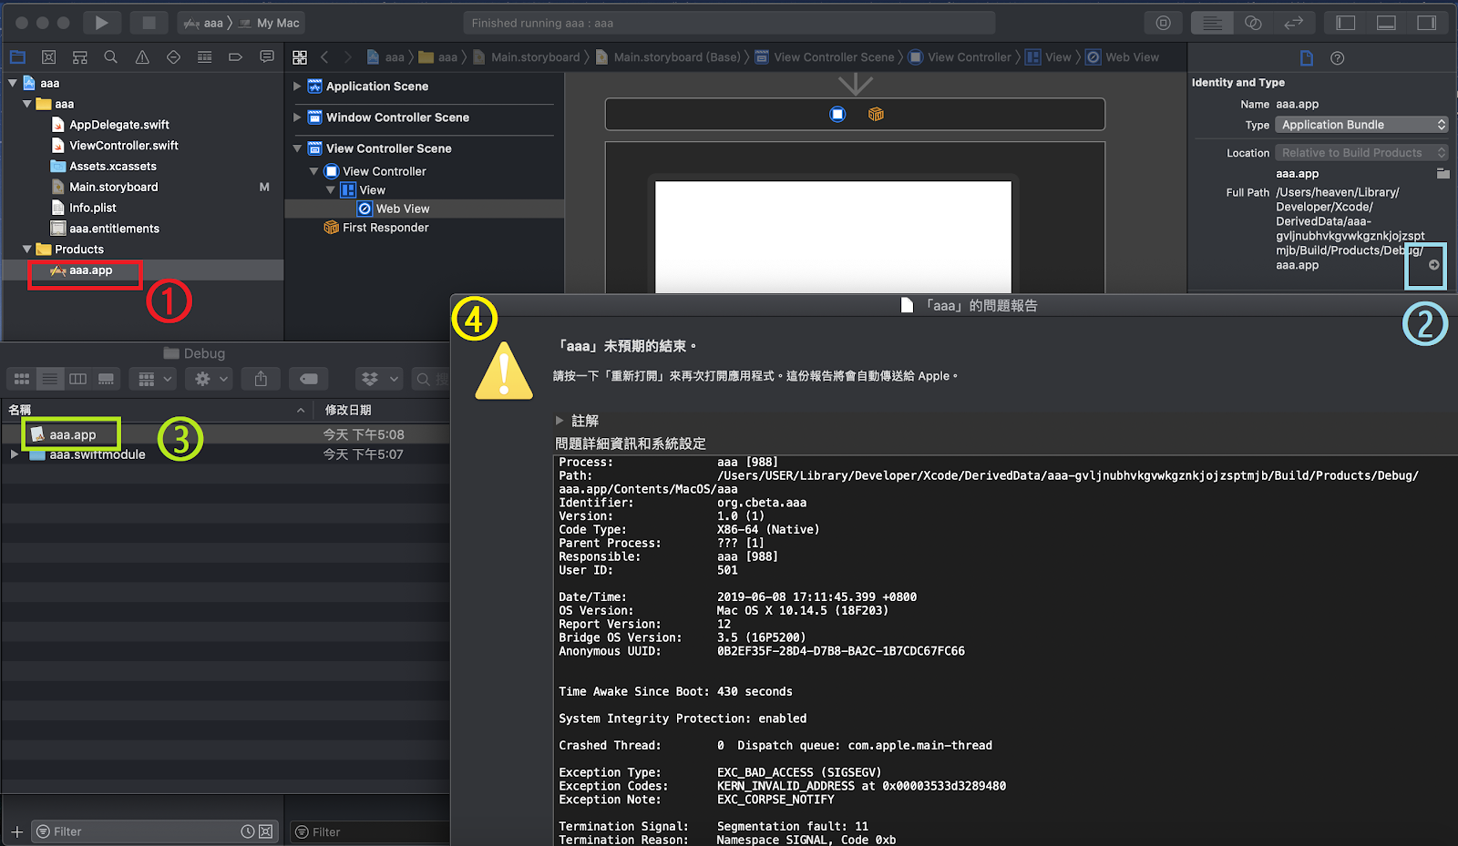1458x846 pixels.
Task: Show the Quick Help inspector
Action: (1338, 58)
